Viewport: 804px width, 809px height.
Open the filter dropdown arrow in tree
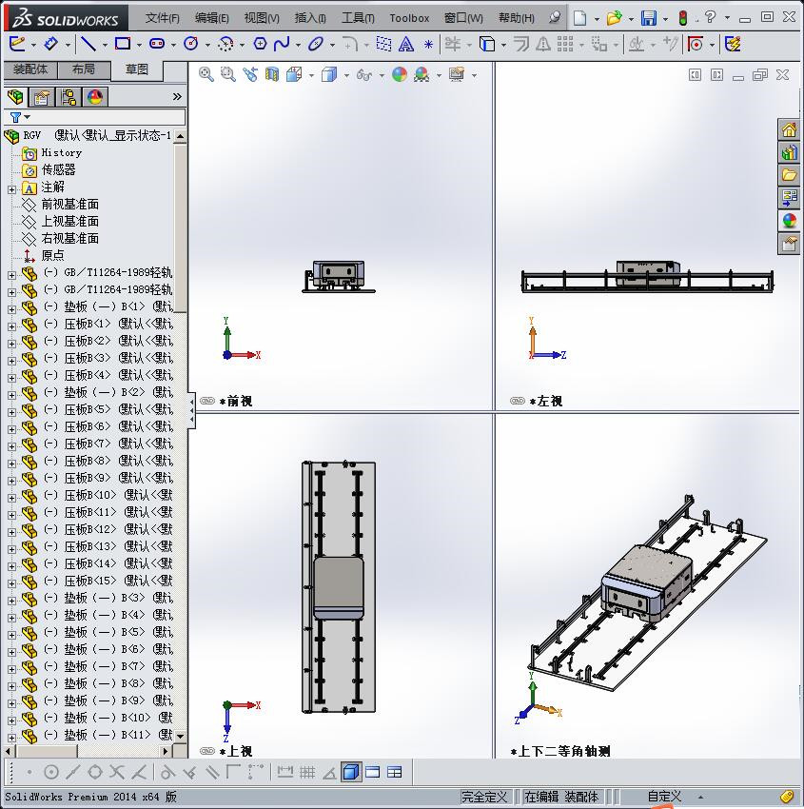(x=28, y=117)
